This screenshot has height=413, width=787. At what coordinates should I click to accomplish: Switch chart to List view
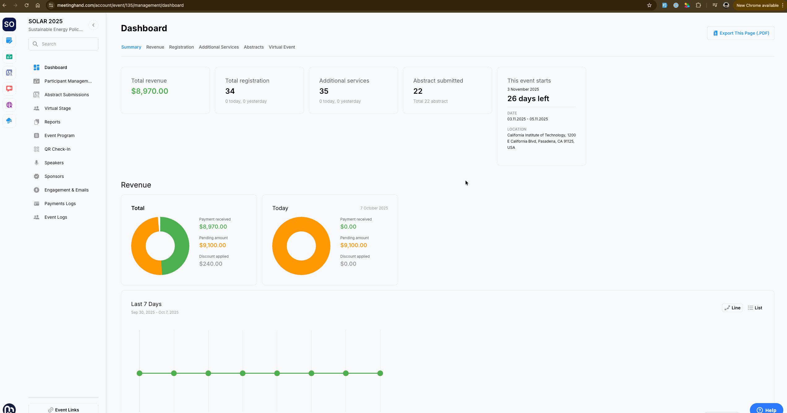coord(755,308)
